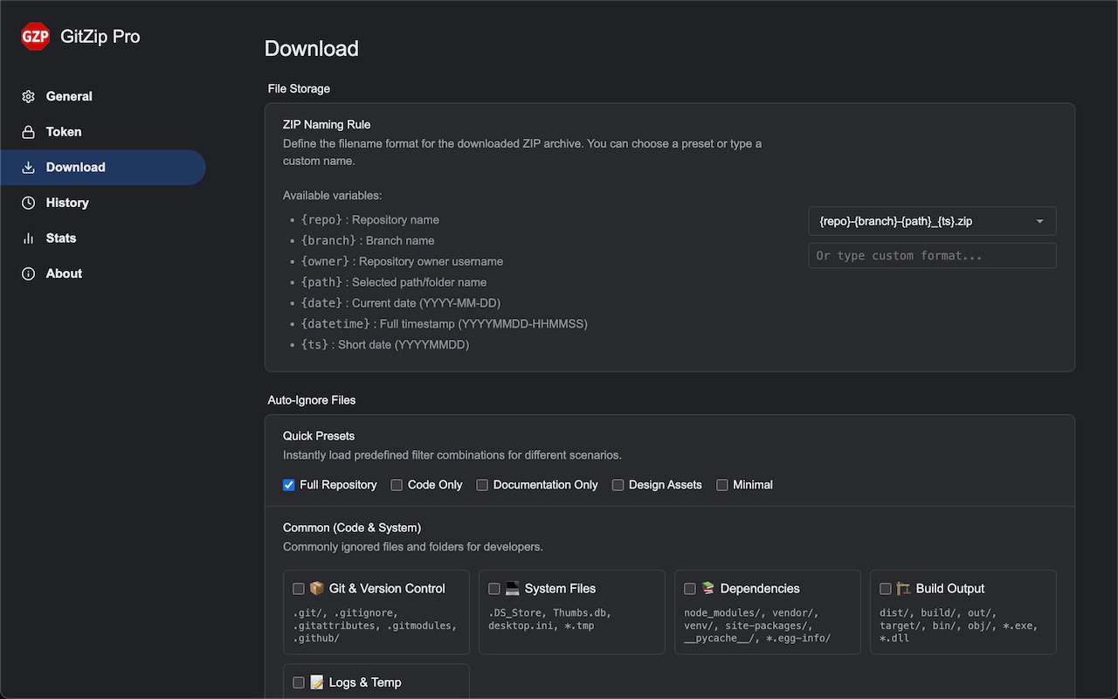Check the Git & Version Control filter
This screenshot has height=699, width=1118.
(299, 589)
